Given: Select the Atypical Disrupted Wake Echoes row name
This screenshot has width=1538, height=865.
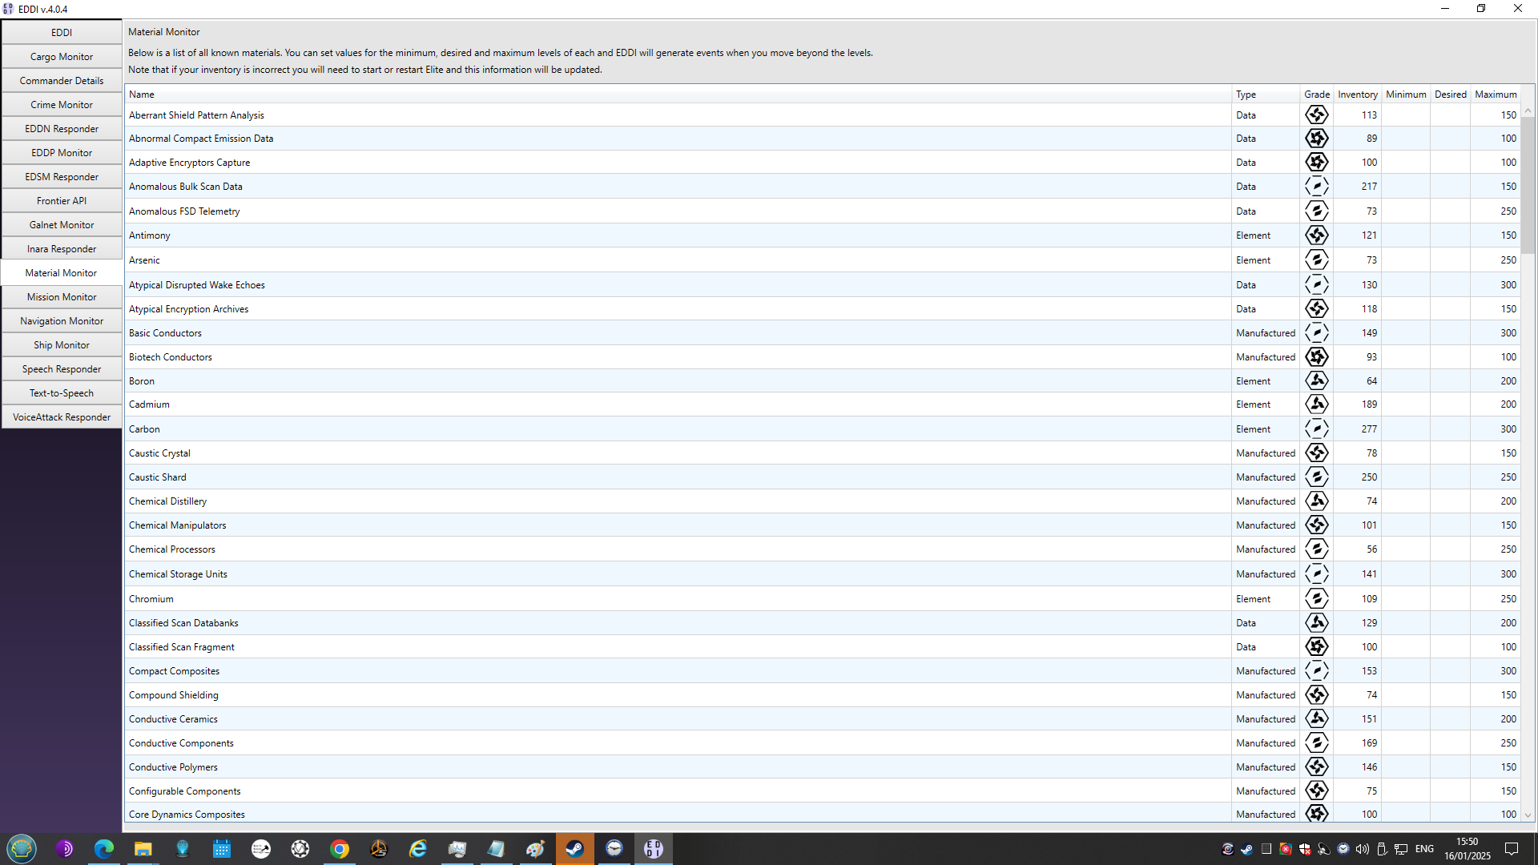Looking at the screenshot, I should click(x=196, y=284).
